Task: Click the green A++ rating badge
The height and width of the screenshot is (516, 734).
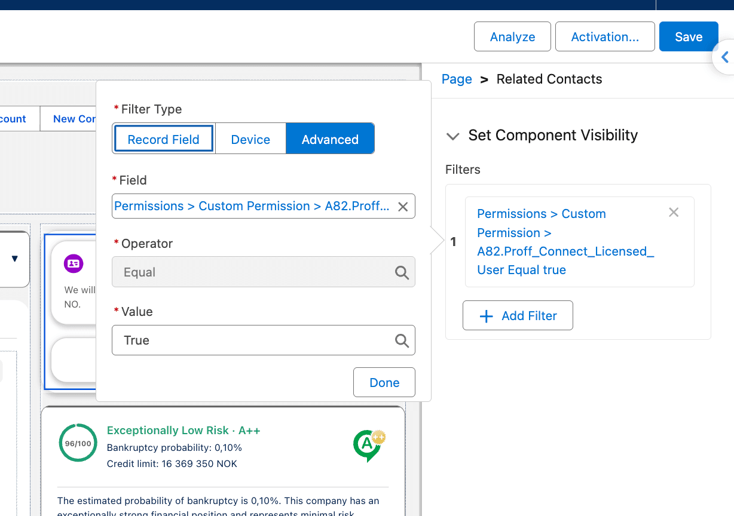Action: pos(369,446)
